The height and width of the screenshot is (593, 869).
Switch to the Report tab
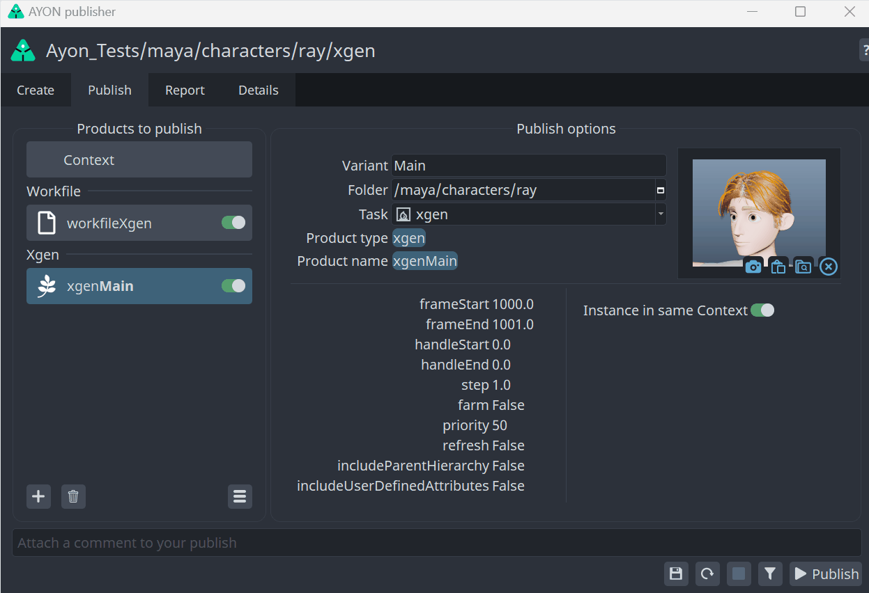tap(185, 90)
